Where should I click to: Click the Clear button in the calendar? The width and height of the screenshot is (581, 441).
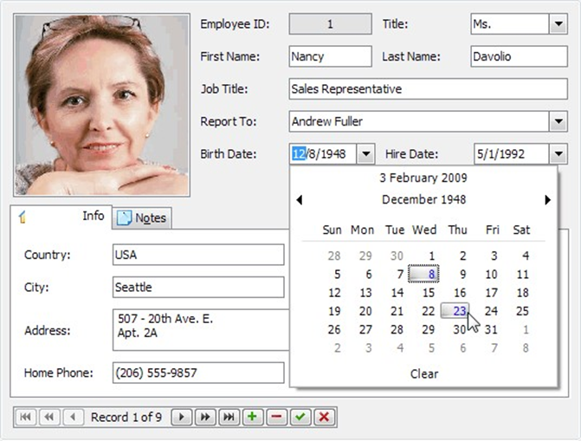pos(423,374)
